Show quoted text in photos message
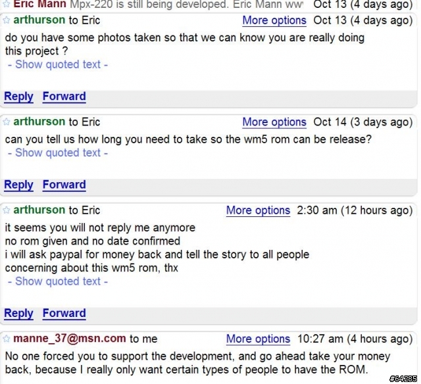421x384 pixels. [x=58, y=64]
